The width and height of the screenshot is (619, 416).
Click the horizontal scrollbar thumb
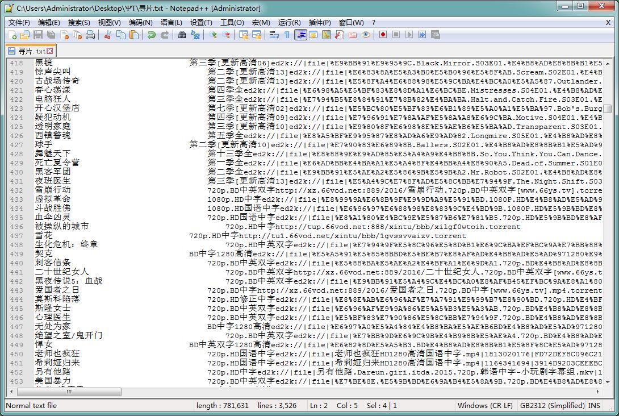click(69, 392)
